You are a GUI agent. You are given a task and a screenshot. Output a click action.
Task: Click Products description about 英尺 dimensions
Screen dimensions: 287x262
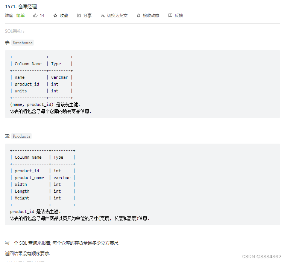click(x=80, y=218)
